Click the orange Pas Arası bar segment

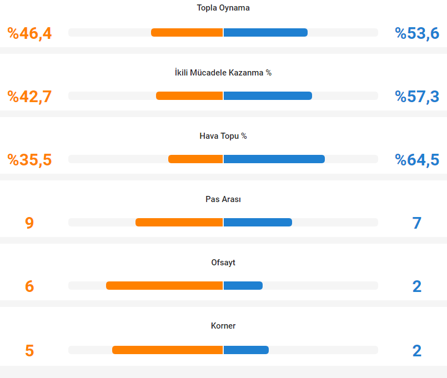click(x=179, y=222)
